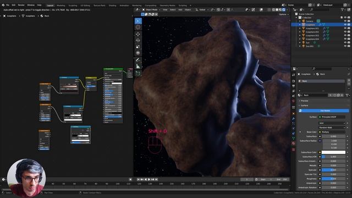Open the Object Mode dropdown
The width and height of the screenshot is (352, 198).
(151, 10)
